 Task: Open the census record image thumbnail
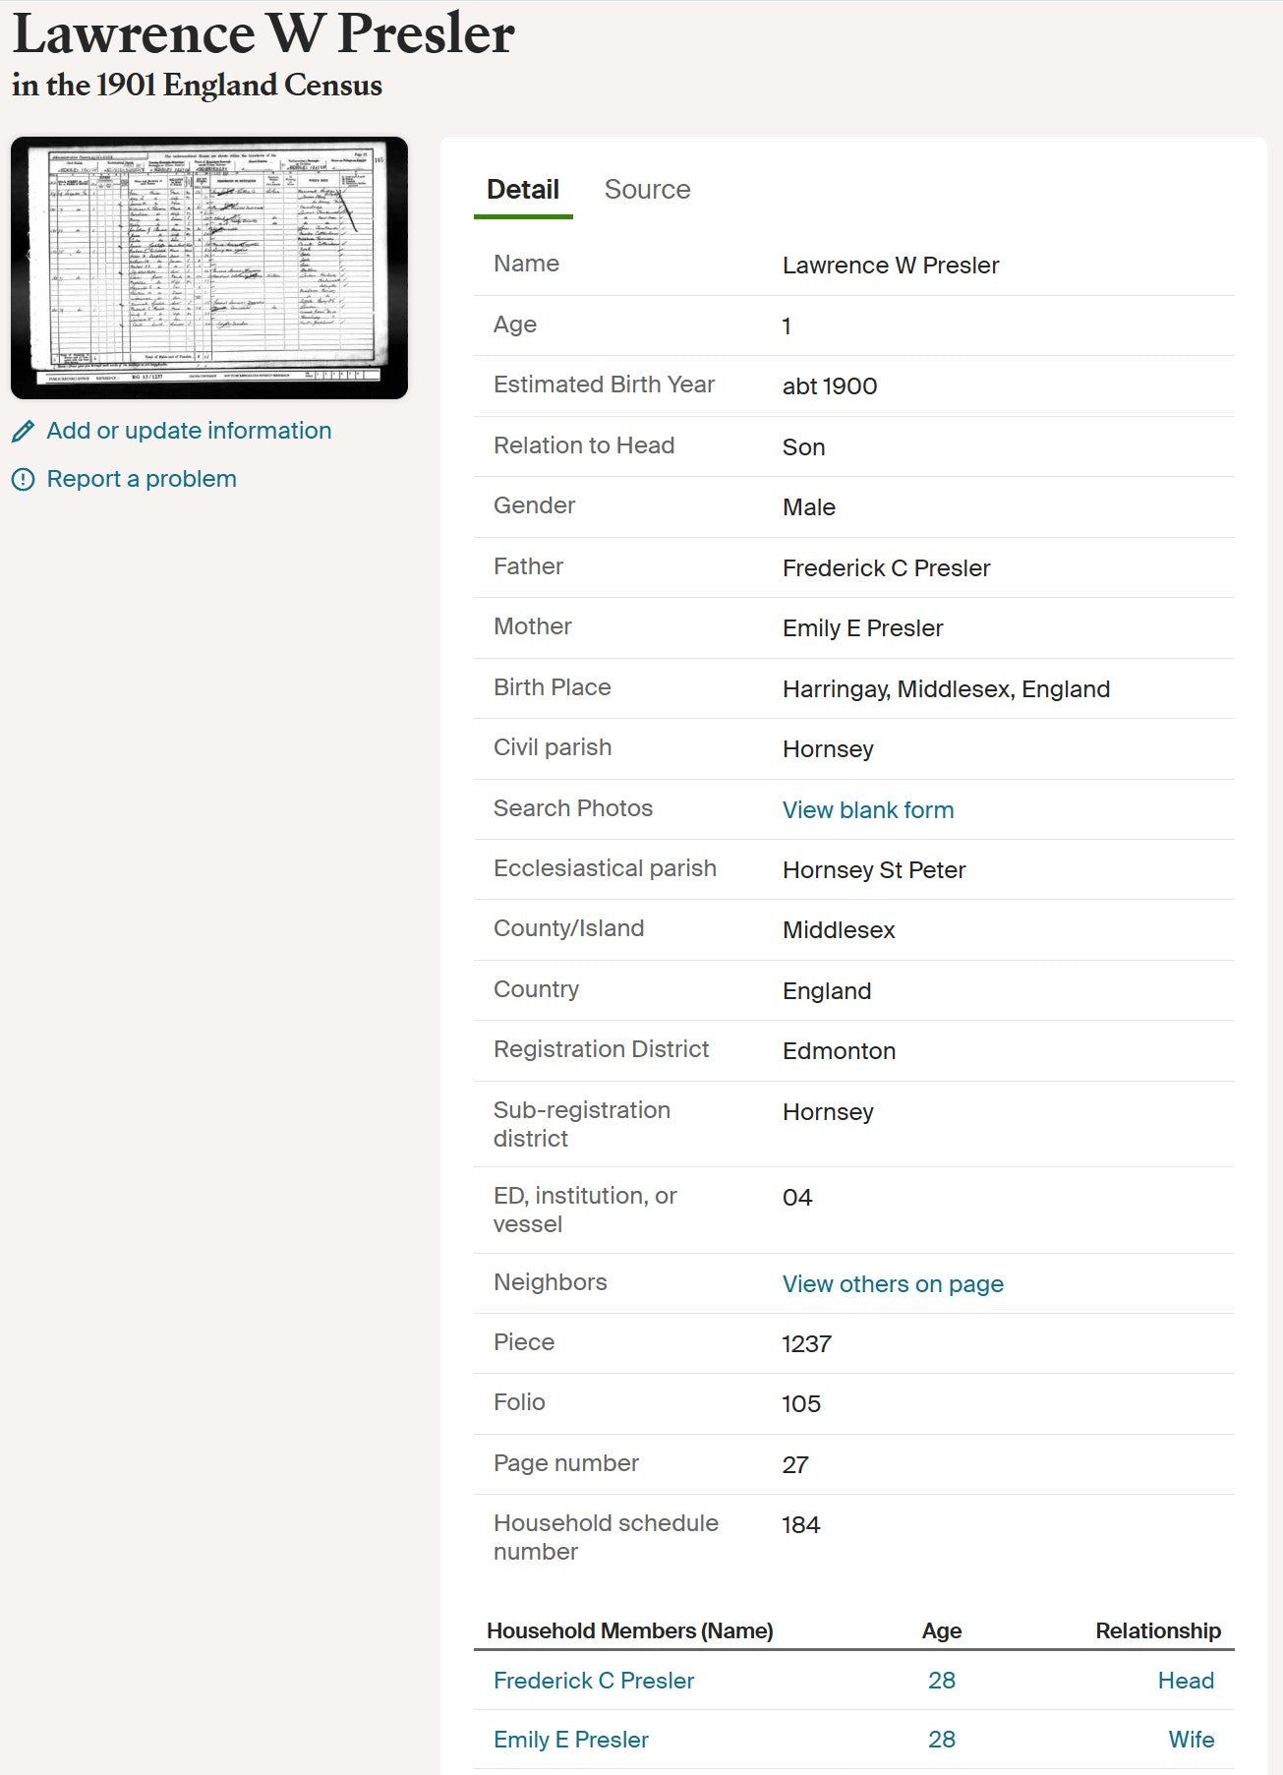[x=209, y=267]
